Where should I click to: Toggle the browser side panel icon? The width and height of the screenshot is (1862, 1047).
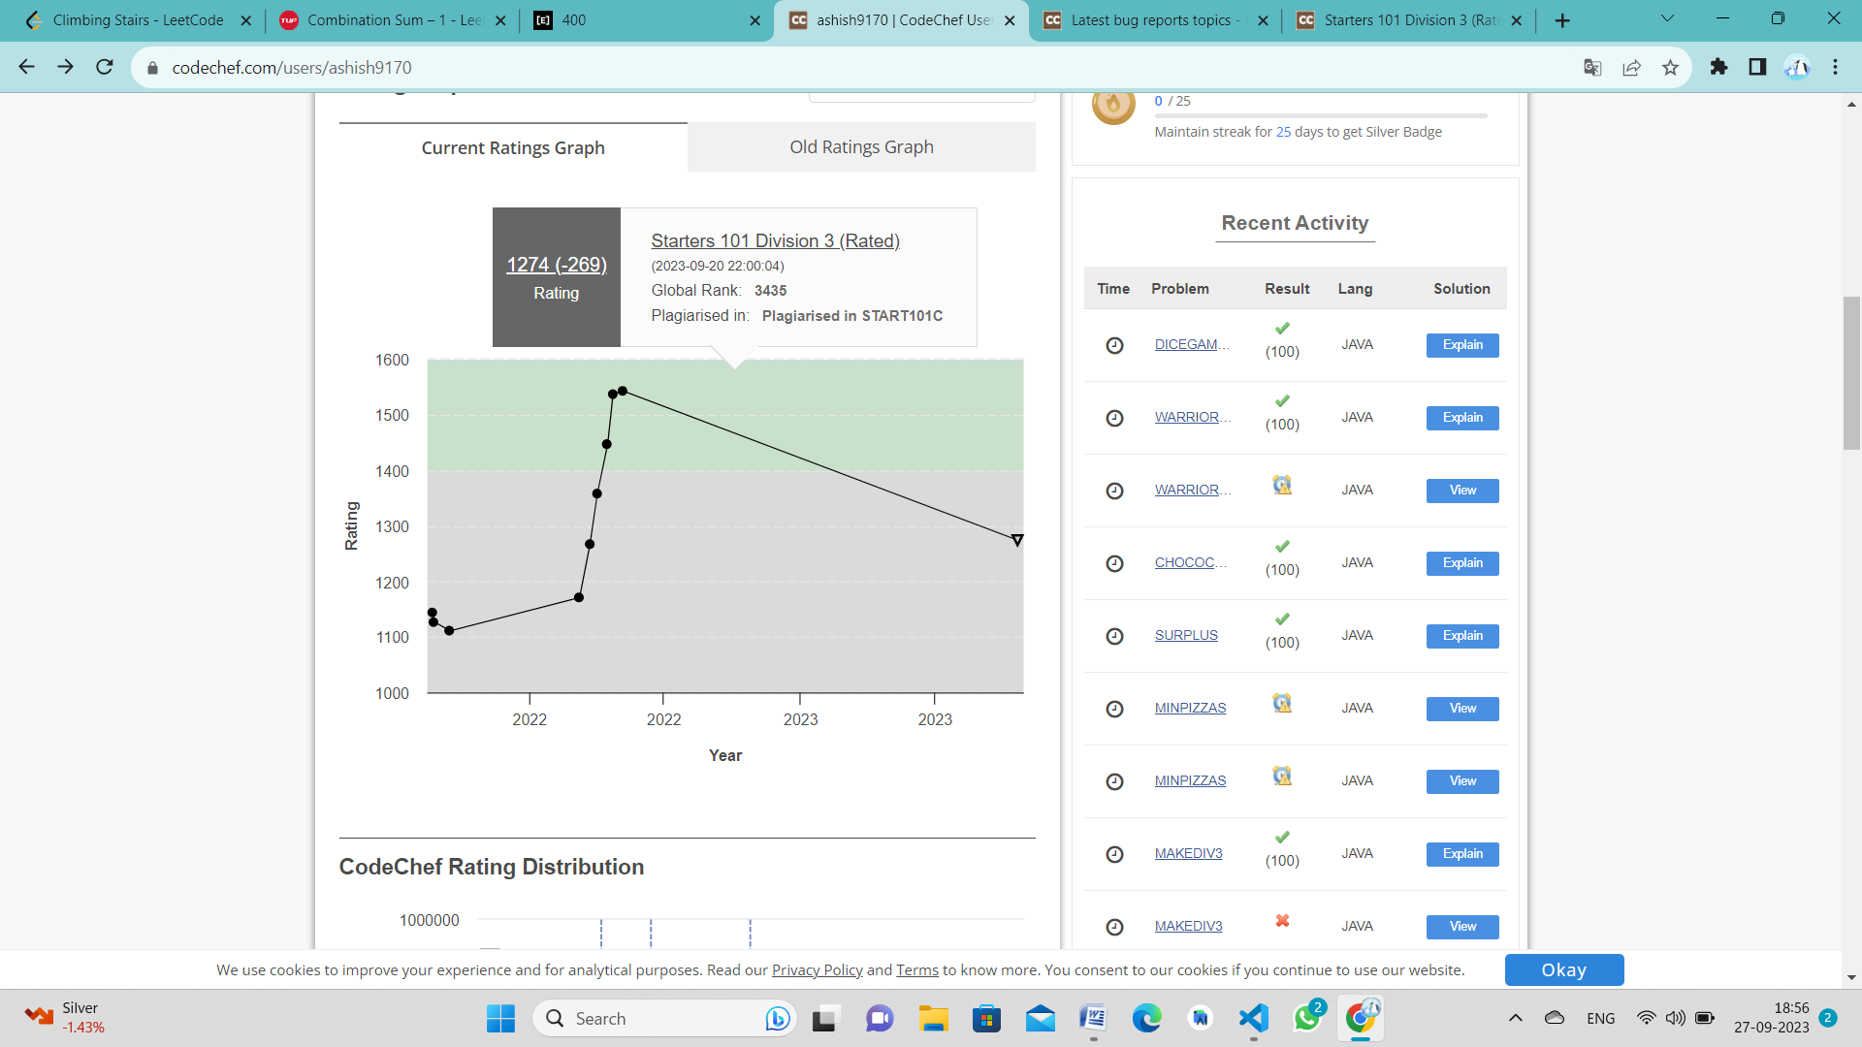coord(1757,67)
